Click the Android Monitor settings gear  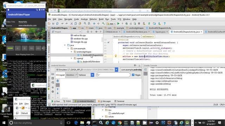pyautogui.click(x=135, y=65)
